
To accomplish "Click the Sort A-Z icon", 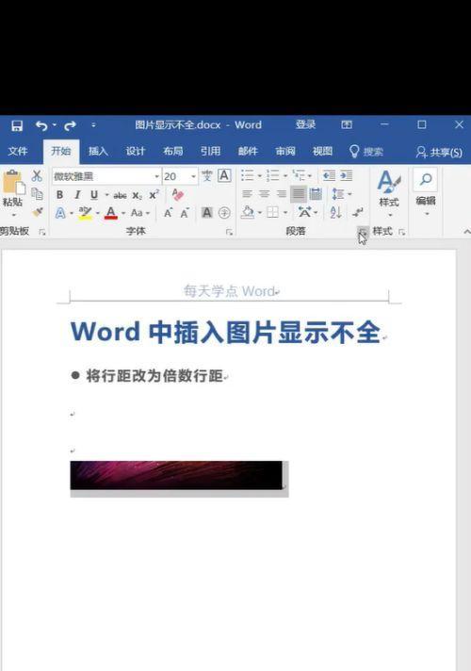I will (x=335, y=212).
